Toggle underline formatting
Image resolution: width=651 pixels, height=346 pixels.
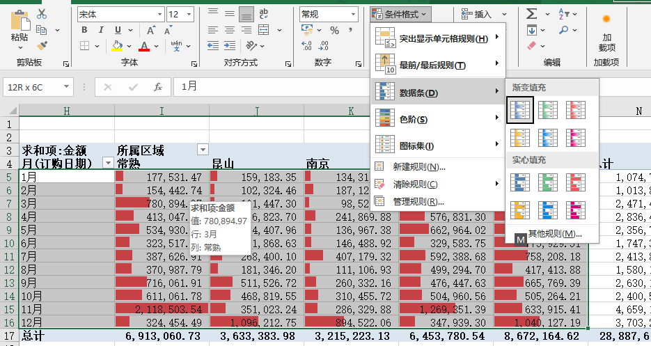click(118, 30)
